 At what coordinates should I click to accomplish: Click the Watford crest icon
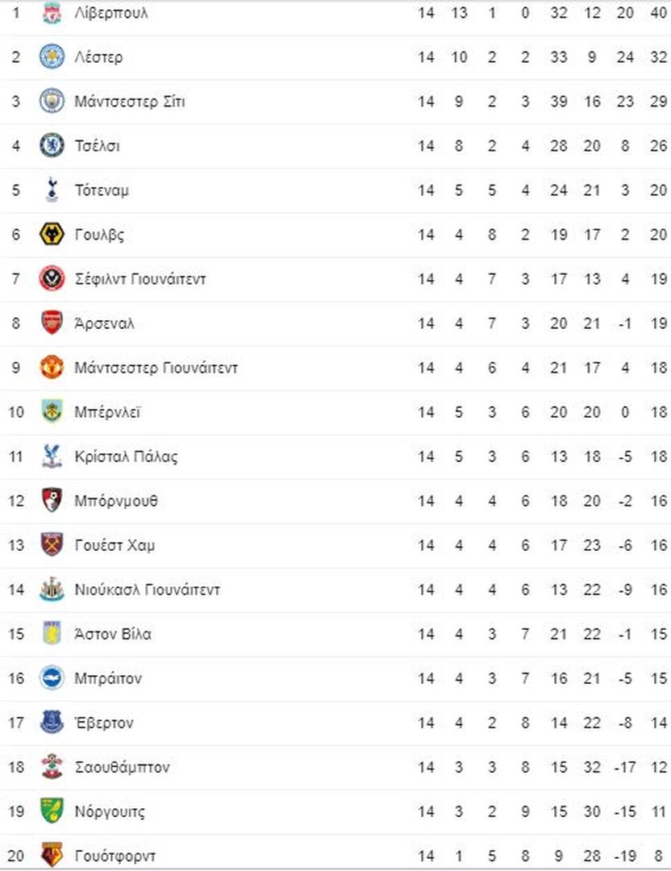[52, 856]
